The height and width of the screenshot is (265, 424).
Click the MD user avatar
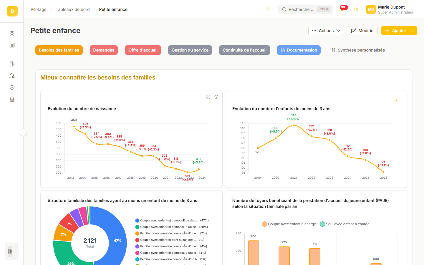pyautogui.click(x=371, y=9)
